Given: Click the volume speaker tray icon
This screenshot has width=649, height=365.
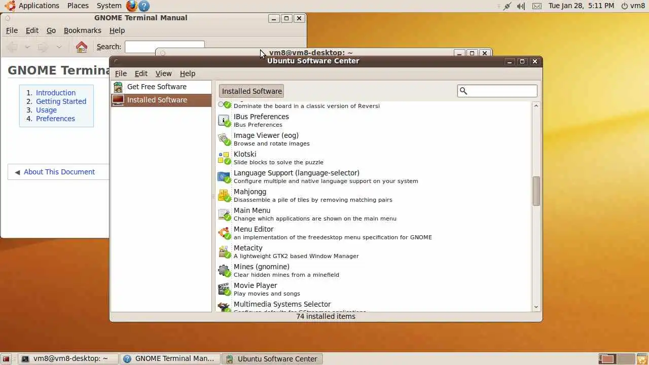Looking at the screenshot, I should click(x=521, y=6).
